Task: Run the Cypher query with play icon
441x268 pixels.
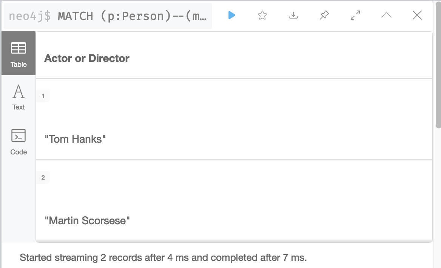Action: tap(231, 15)
